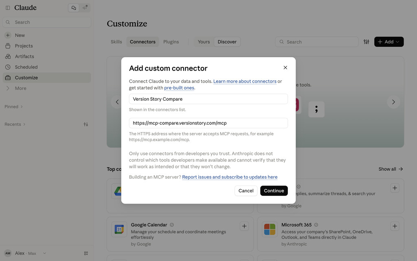This screenshot has height=261, width=417.
Task: Close the Add custom connector dialog
Action: click(x=285, y=68)
